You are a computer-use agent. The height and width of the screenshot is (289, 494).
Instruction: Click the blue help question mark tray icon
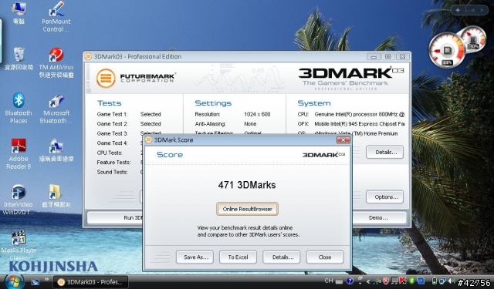[x=350, y=281]
